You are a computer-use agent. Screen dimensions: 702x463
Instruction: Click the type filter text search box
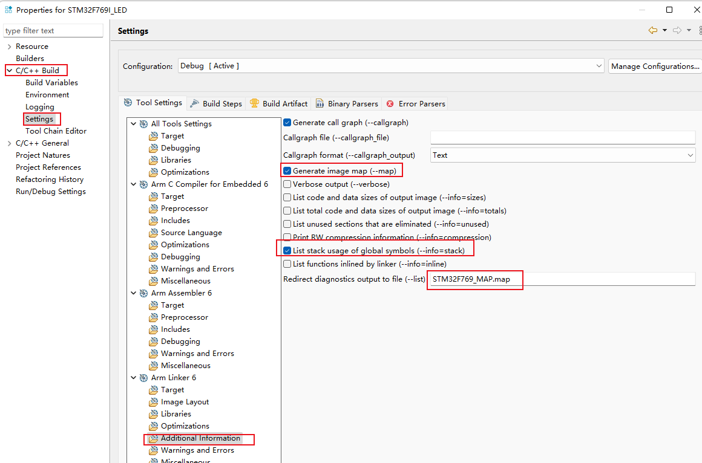[53, 31]
